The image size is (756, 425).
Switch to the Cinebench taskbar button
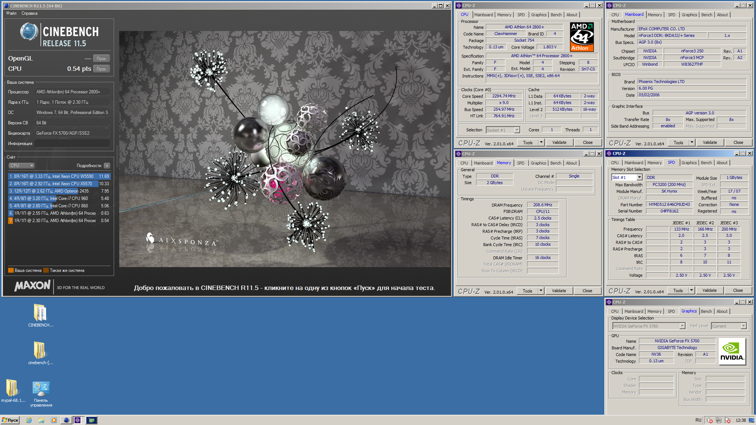point(66,420)
